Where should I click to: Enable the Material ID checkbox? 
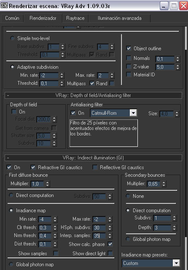129,75
